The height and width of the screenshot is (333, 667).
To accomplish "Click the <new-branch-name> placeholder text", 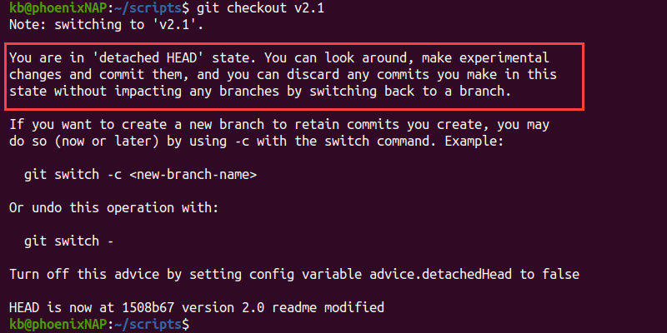I will [193, 175].
